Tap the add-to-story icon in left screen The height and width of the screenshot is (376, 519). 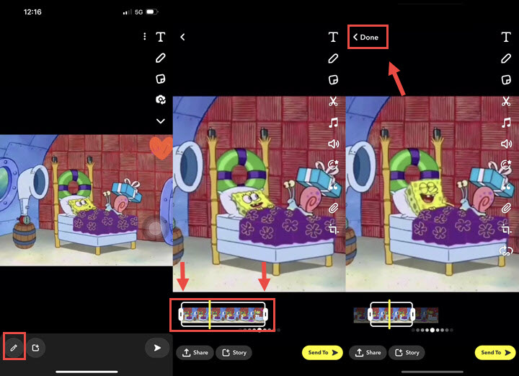(36, 348)
